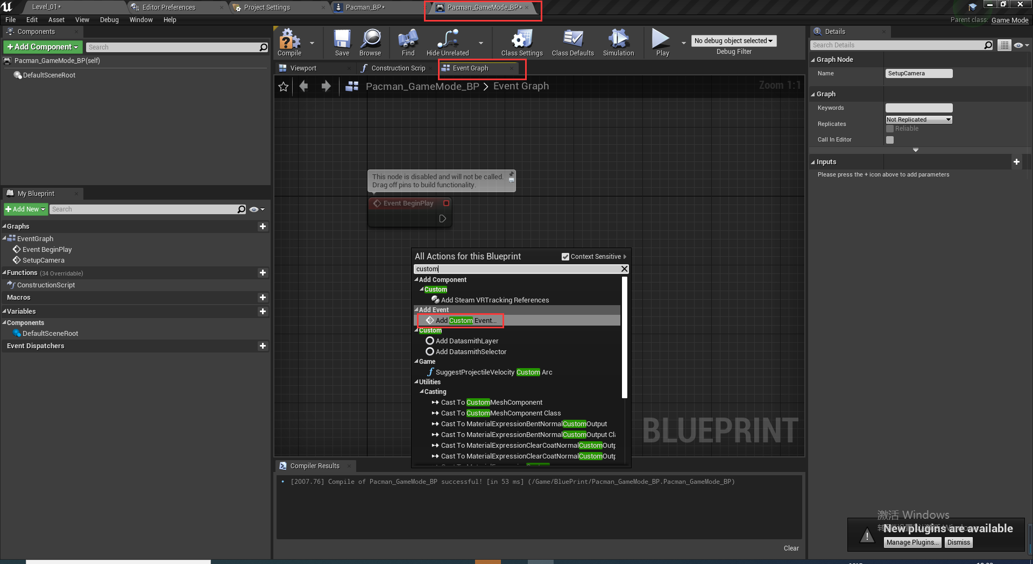
Task: Save the Pacman_GameMode_BP asset
Action: click(x=342, y=42)
